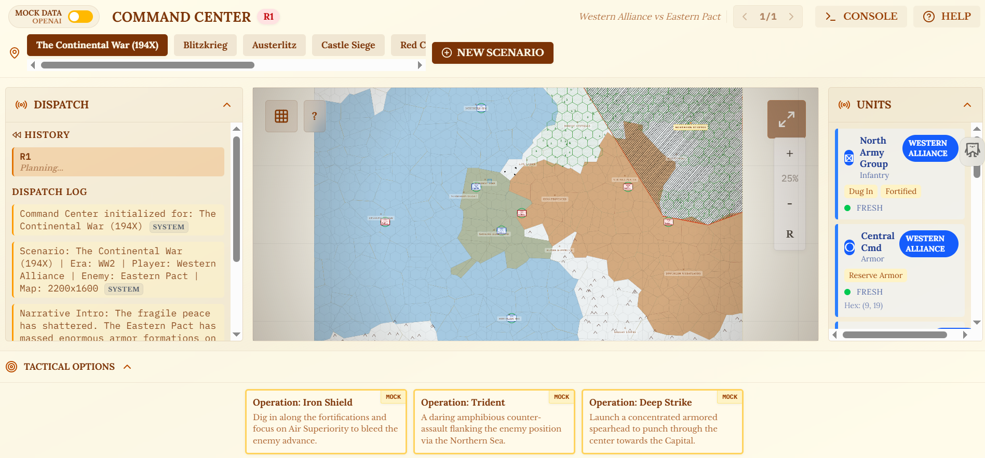Click the Southern Wheatlands map label
The height and width of the screenshot is (458, 985).
pyautogui.click(x=683, y=273)
